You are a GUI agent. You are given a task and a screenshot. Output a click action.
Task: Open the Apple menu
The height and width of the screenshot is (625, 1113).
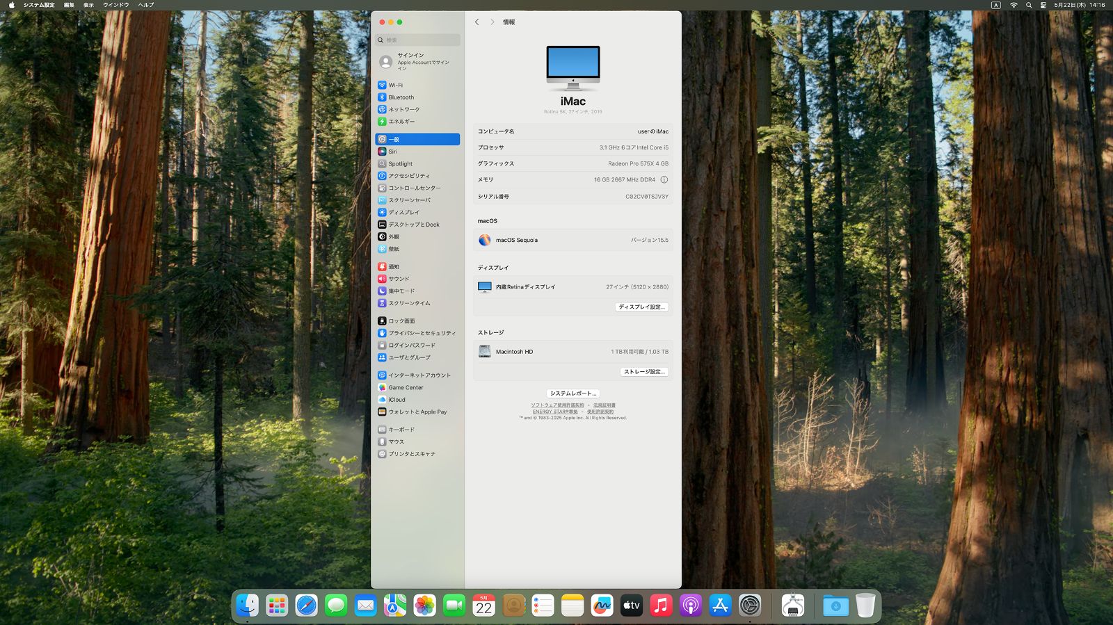[x=11, y=5]
